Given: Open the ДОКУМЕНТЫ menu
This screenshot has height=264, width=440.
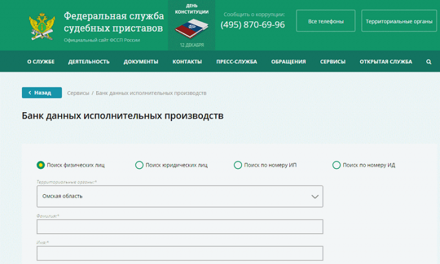Looking at the screenshot, I should 141,62.
